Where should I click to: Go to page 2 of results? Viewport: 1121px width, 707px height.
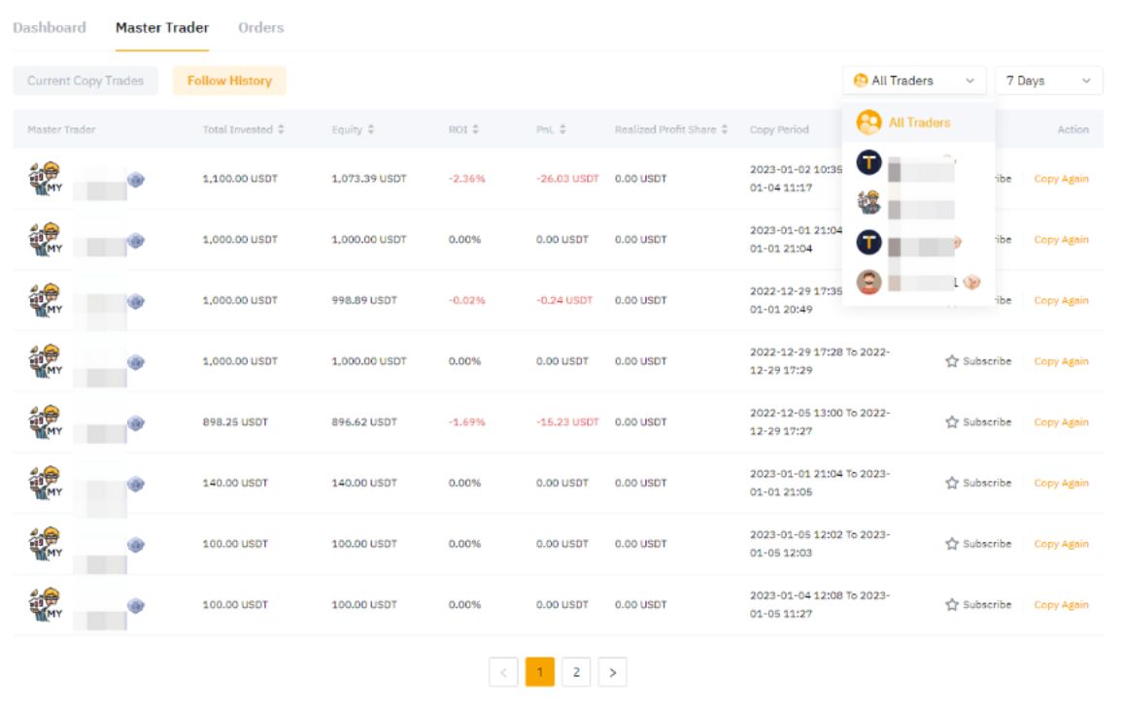pos(576,672)
